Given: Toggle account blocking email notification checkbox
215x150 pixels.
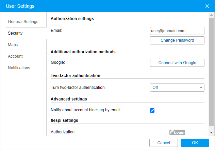Looking at the screenshot, I should [152, 110].
